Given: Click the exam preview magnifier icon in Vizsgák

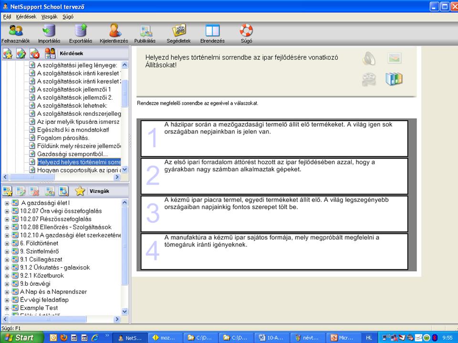Looking at the screenshot, I should [x=63, y=192].
